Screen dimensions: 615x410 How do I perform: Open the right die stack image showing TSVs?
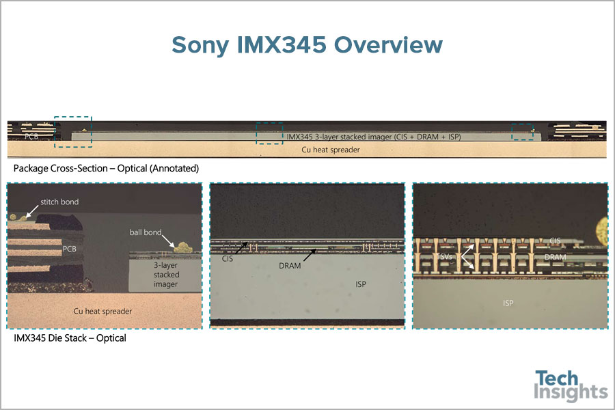(510, 256)
